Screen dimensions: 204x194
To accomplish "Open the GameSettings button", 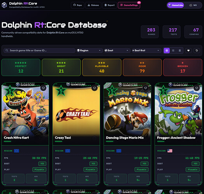I will coord(129,5).
